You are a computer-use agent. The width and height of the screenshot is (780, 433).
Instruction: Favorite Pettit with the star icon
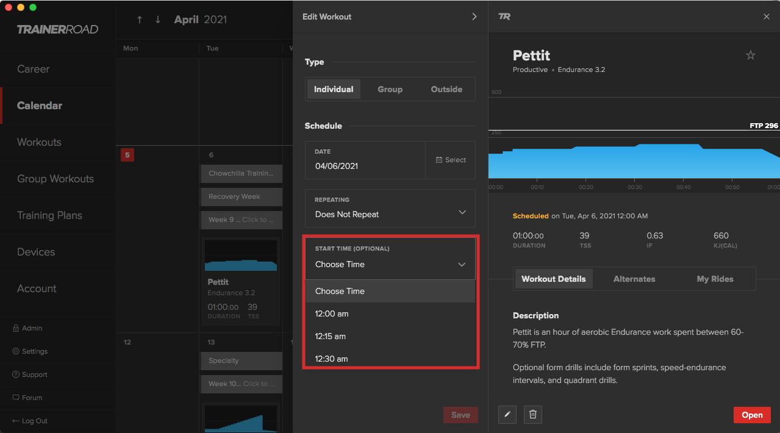(x=751, y=55)
